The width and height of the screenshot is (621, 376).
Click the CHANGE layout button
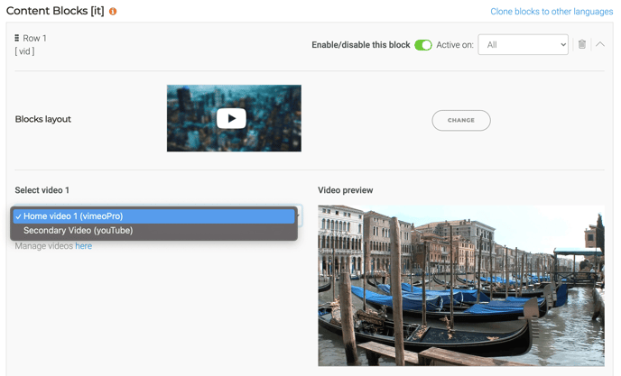tap(461, 120)
